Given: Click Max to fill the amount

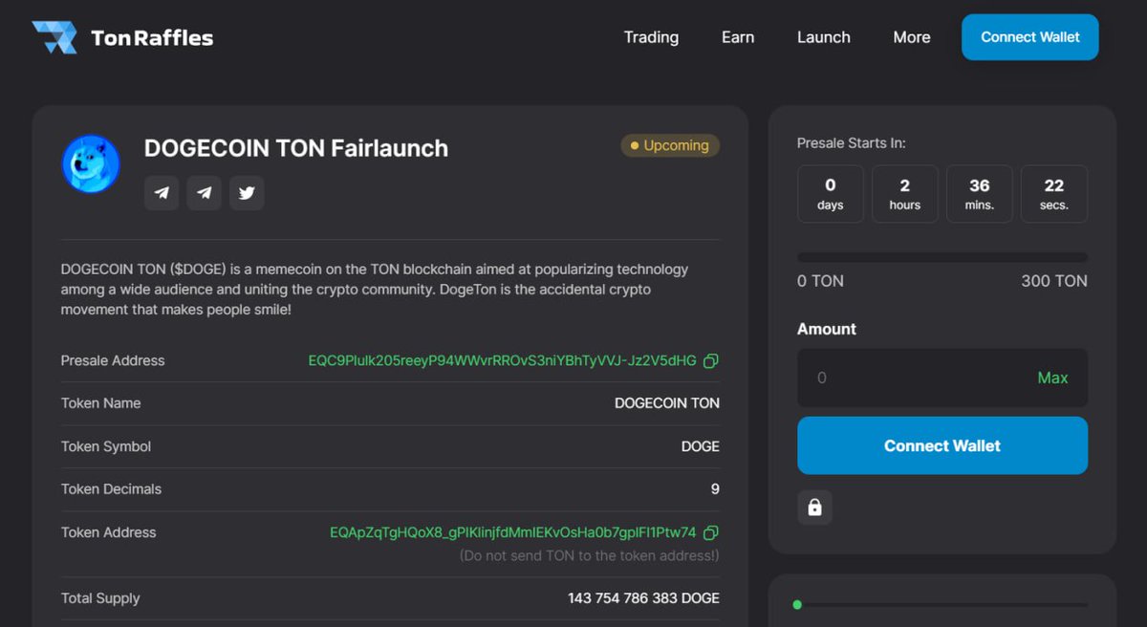Looking at the screenshot, I should click(1052, 378).
